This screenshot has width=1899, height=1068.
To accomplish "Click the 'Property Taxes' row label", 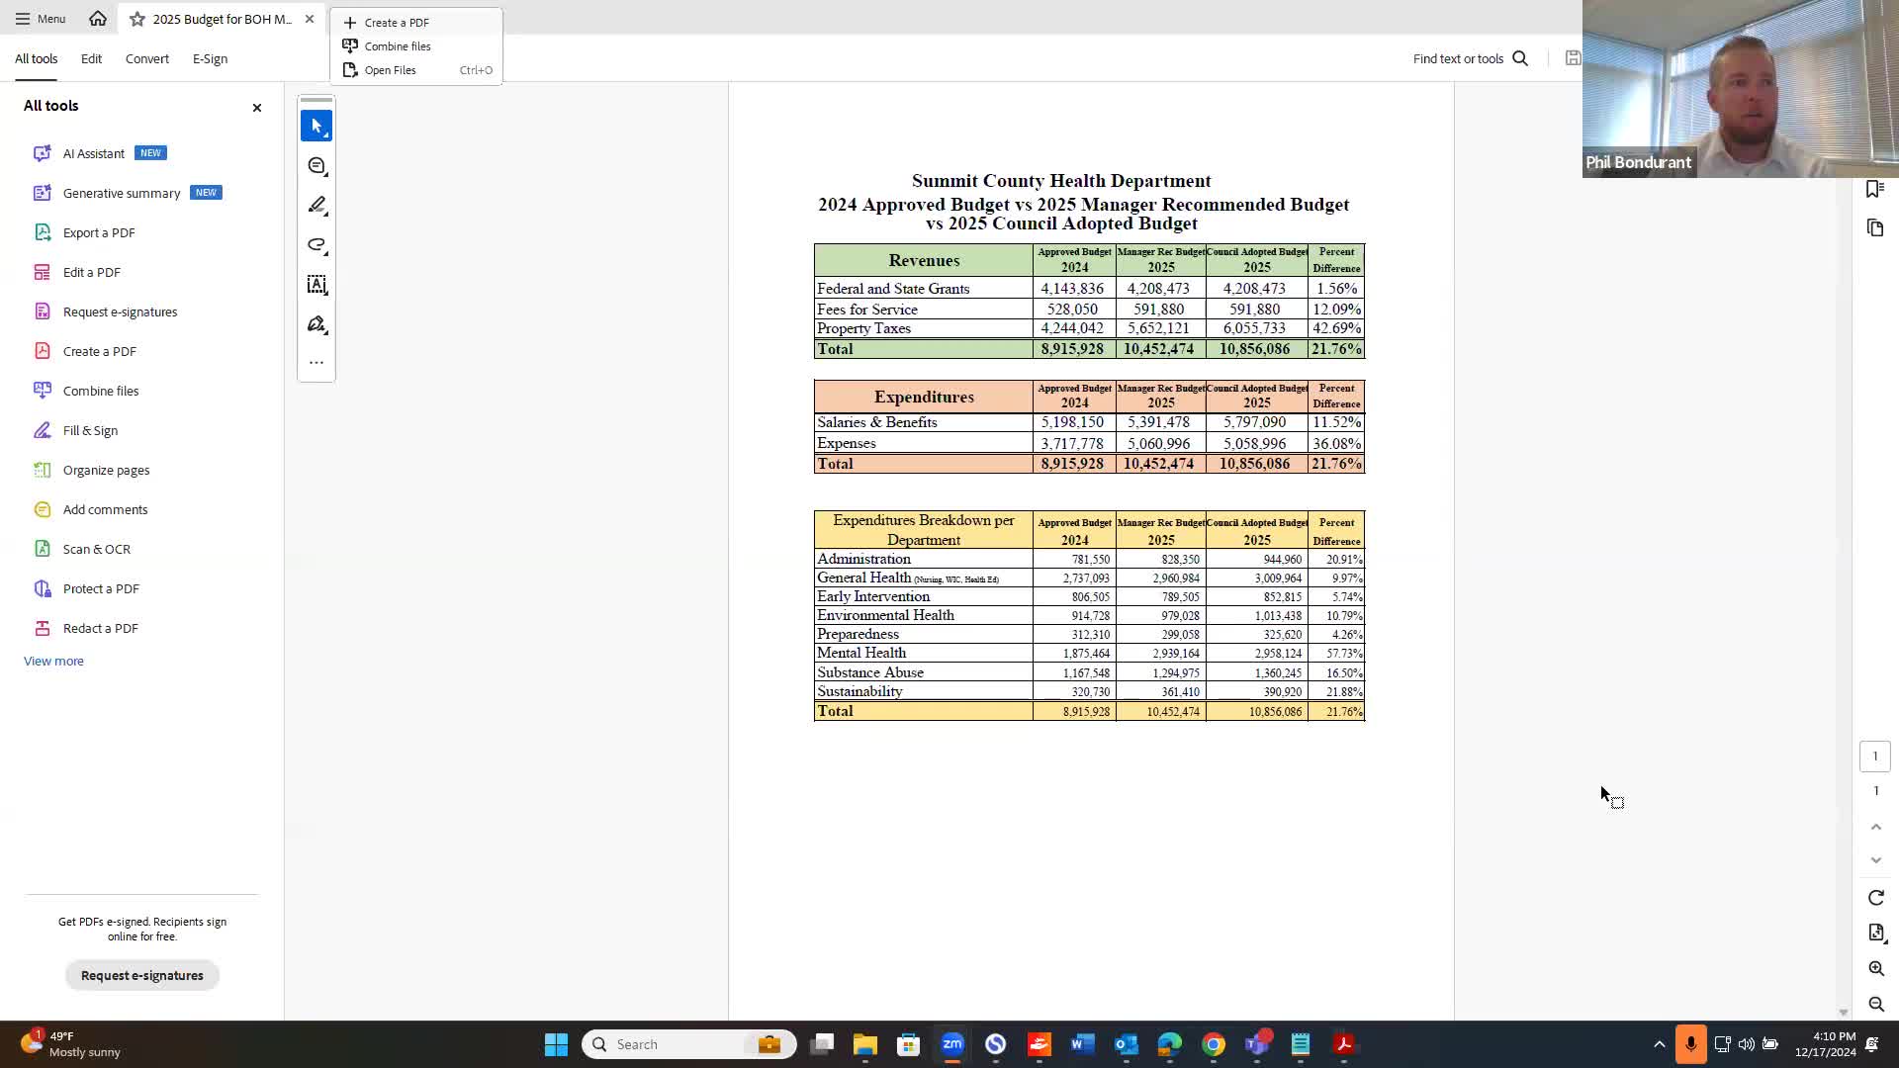I will tap(863, 328).
